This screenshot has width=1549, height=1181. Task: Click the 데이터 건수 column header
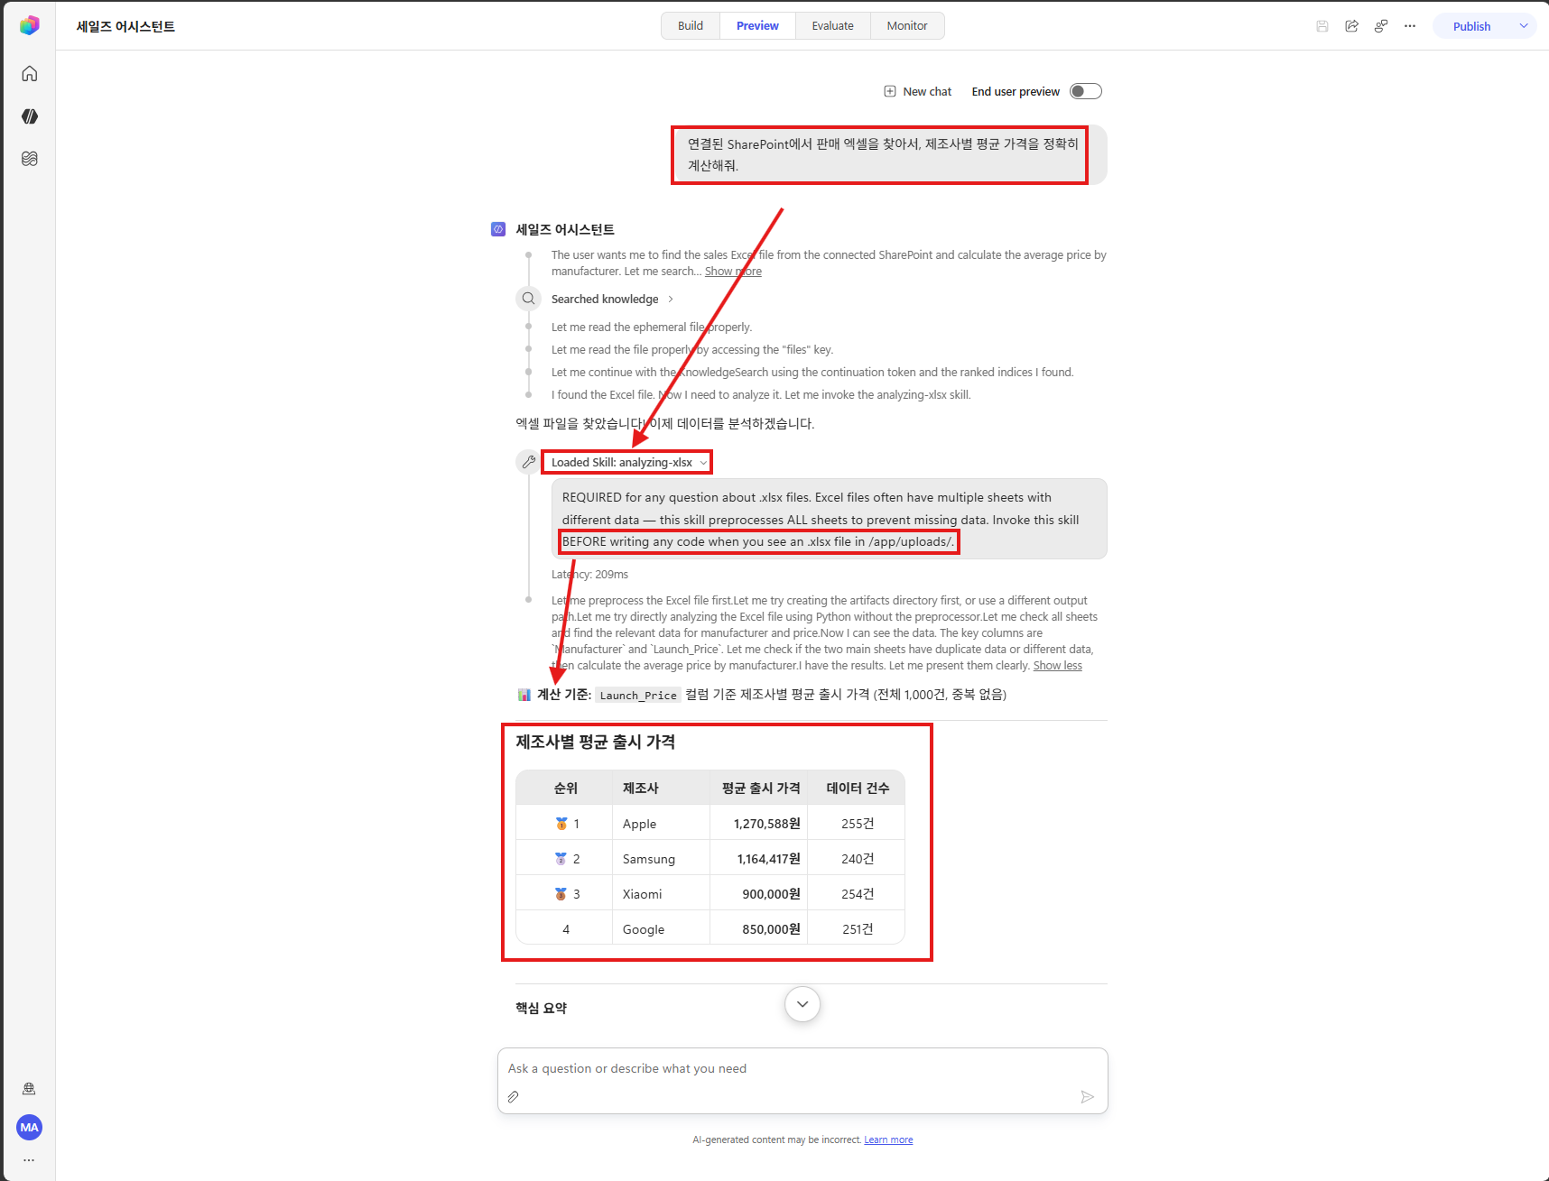[858, 788]
